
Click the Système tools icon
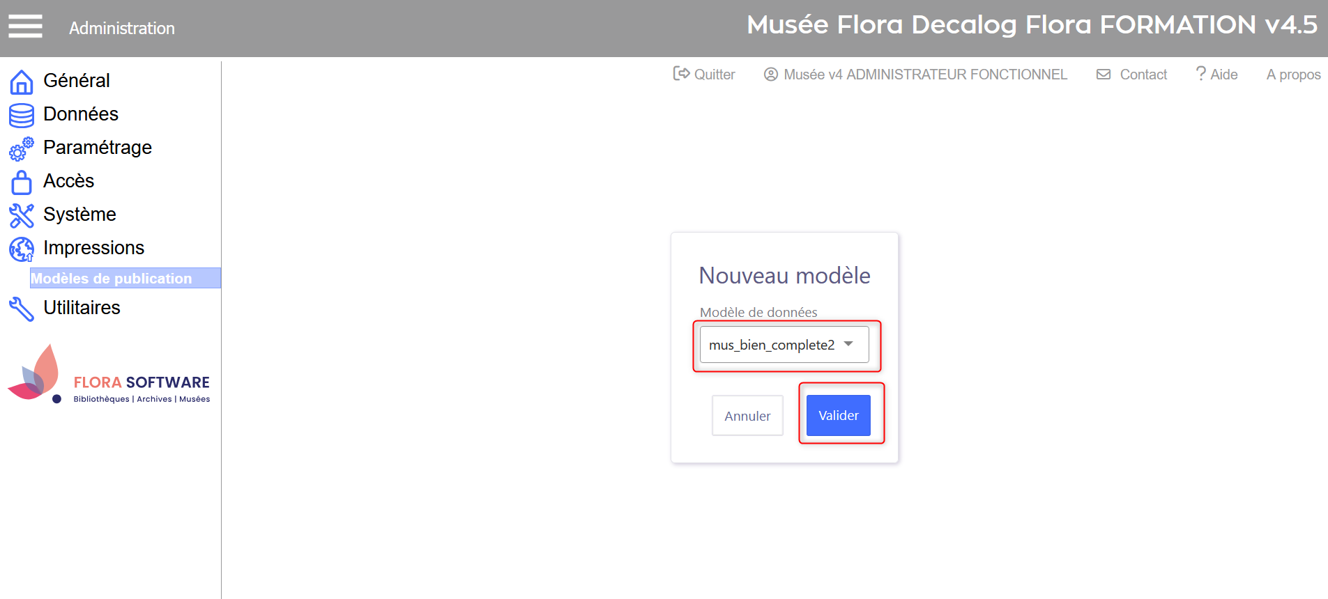(22, 215)
